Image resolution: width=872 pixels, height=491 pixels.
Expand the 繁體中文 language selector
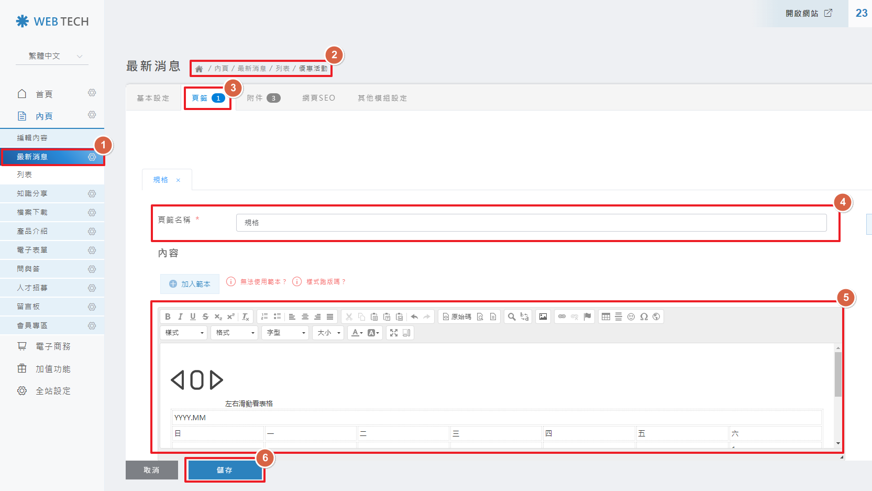(x=52, y=56)
